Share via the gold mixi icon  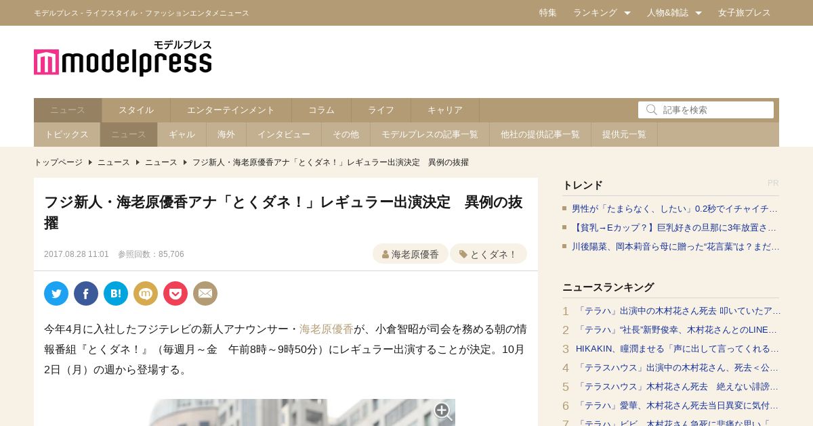click(146, 293)
